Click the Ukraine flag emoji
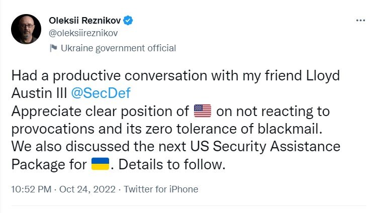This screenshot has height=213, width=373. (101, 165)
